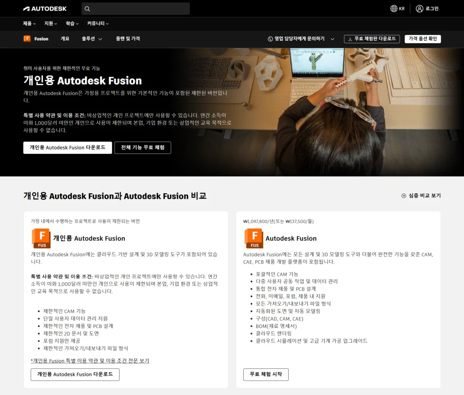Click the 구성(CAD, CAM, CAE) bullet
This screenshot has height=395, width=464.
279,319
